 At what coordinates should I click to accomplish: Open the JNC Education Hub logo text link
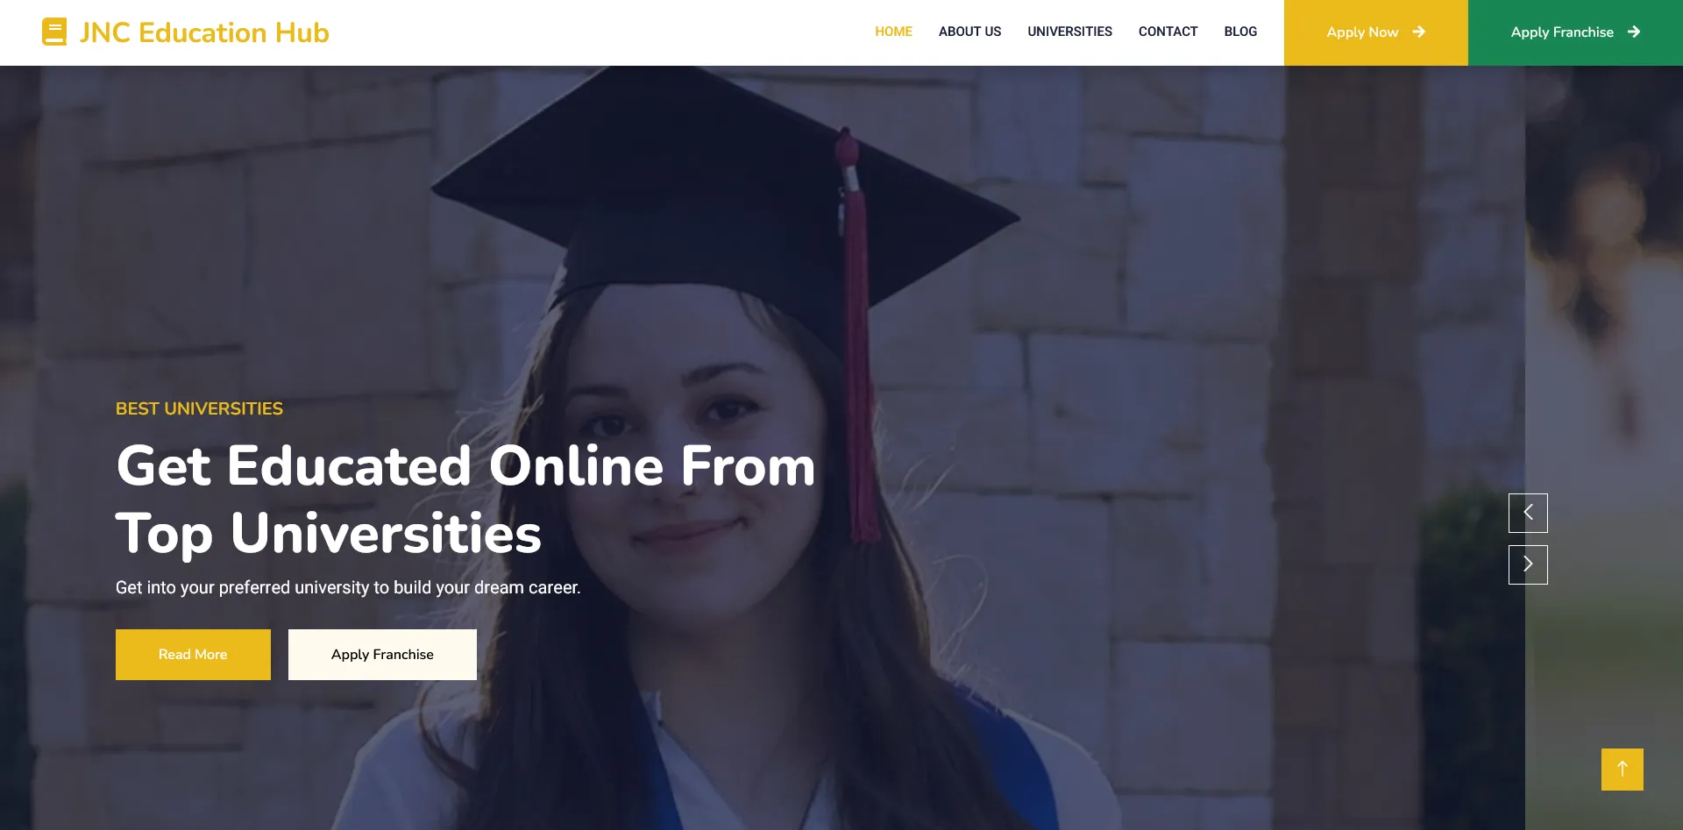point(204,32)
